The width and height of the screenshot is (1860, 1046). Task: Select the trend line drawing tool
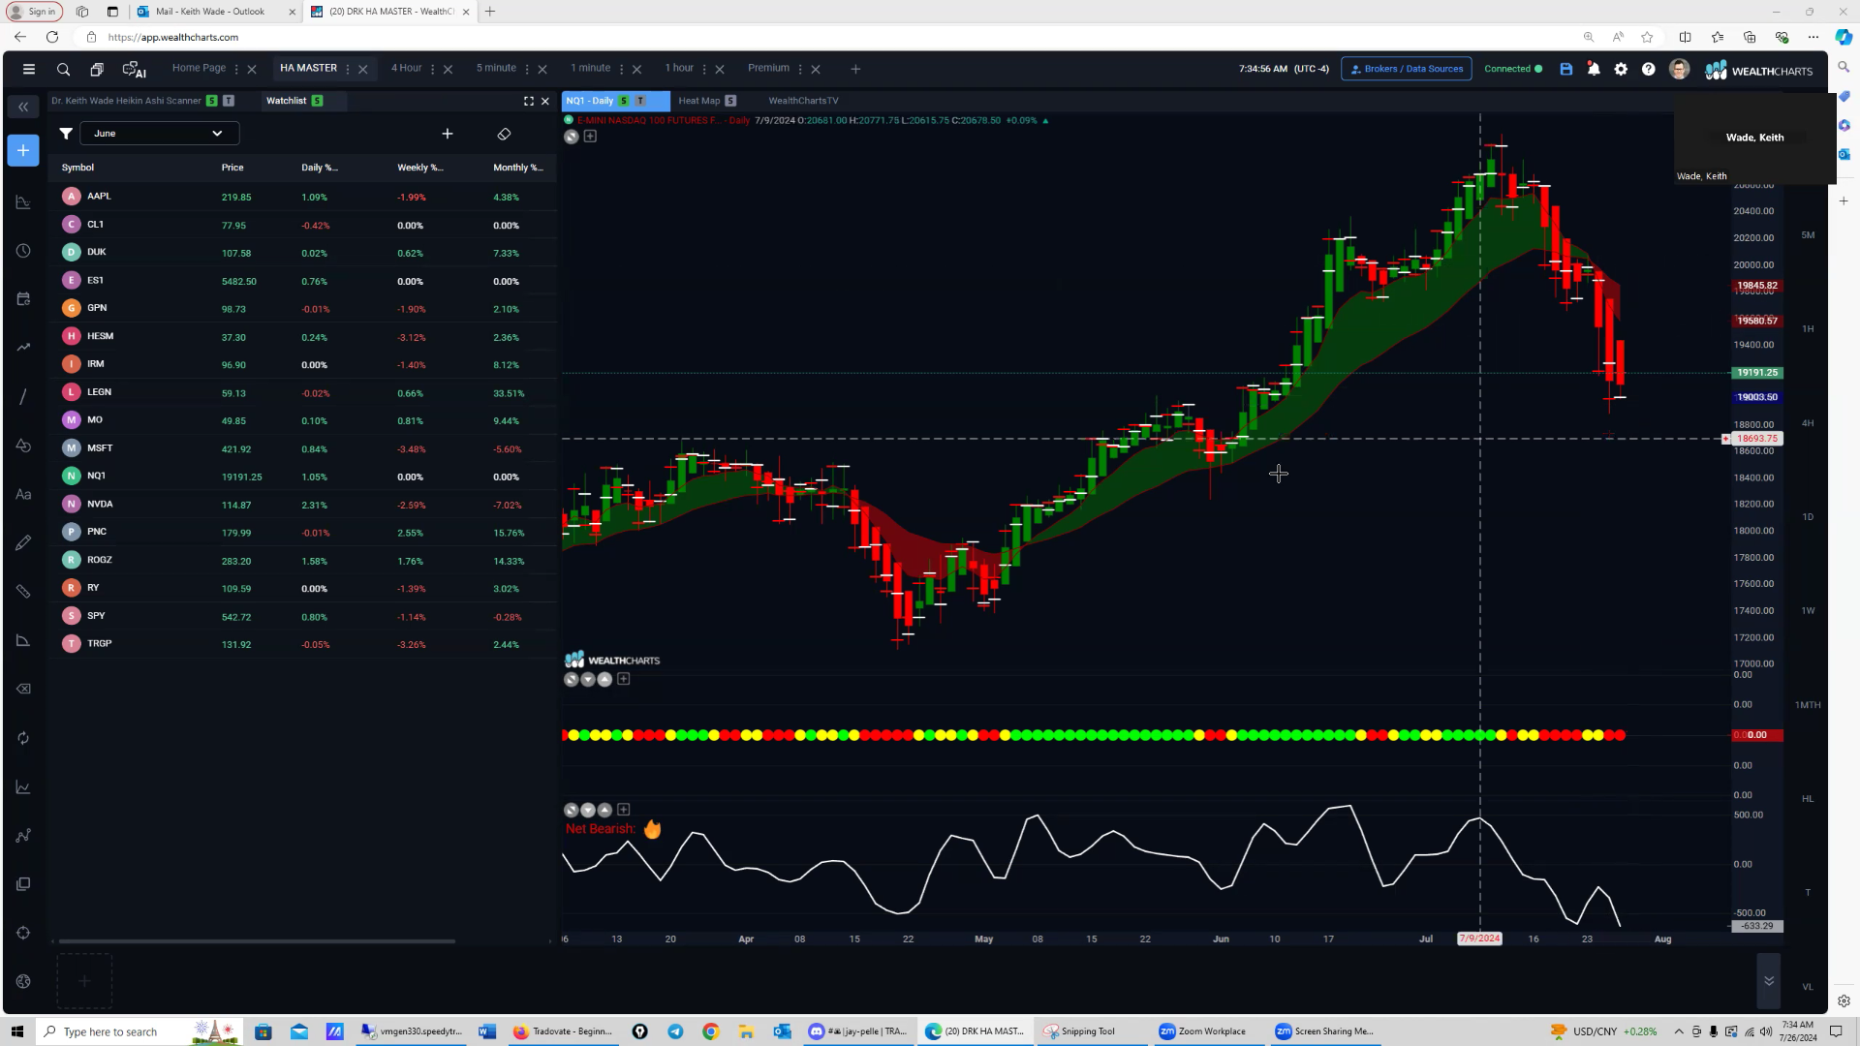pyautogui.click(x=23, y=397)
